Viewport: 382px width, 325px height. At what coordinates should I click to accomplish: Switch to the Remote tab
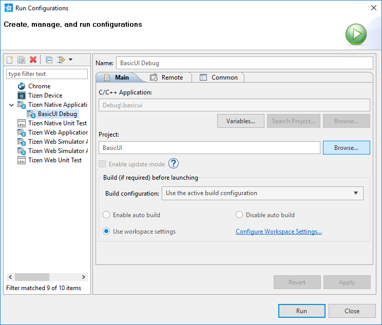[x=167, y=78]
